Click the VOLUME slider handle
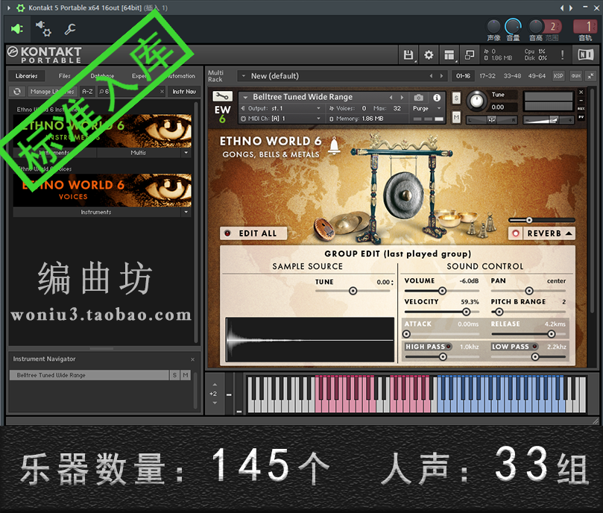This screenshot has width=603, height=513. [443, 292]
